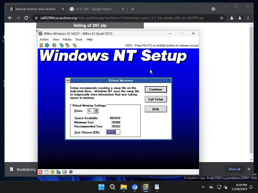Screen dimensions: 258x193
Task: Switch to Internet Archive: View Archive tab
Action: click(35, 9)
